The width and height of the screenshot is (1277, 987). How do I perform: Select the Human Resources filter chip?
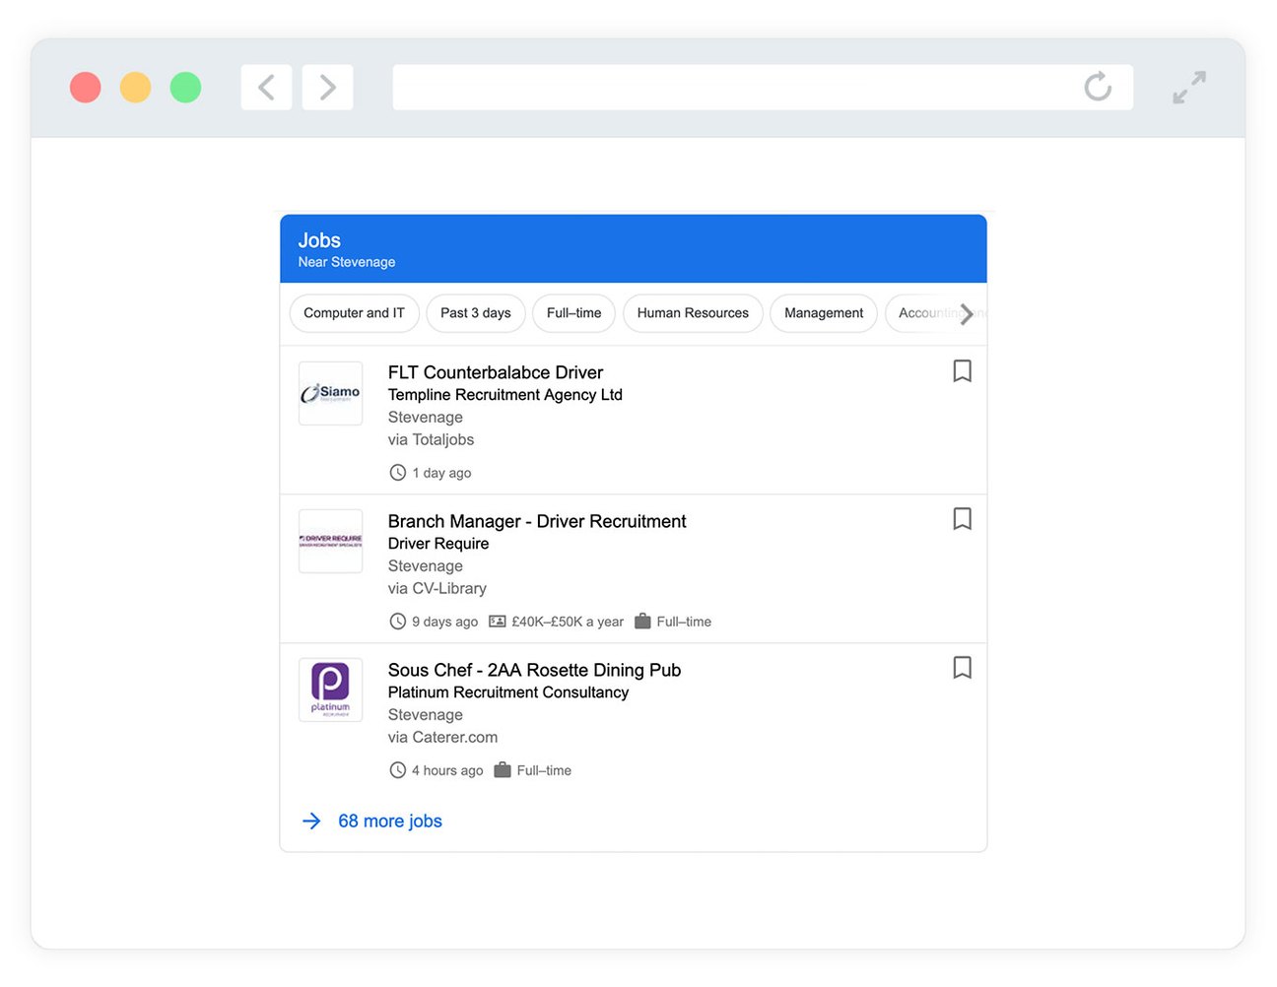pos(693,313)
